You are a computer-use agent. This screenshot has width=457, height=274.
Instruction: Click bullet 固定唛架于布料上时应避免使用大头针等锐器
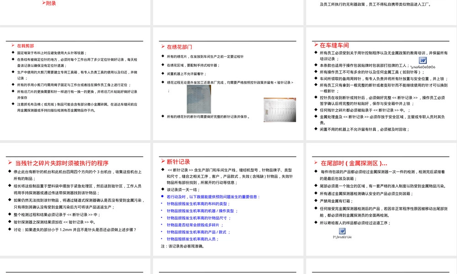pos(52,53)
